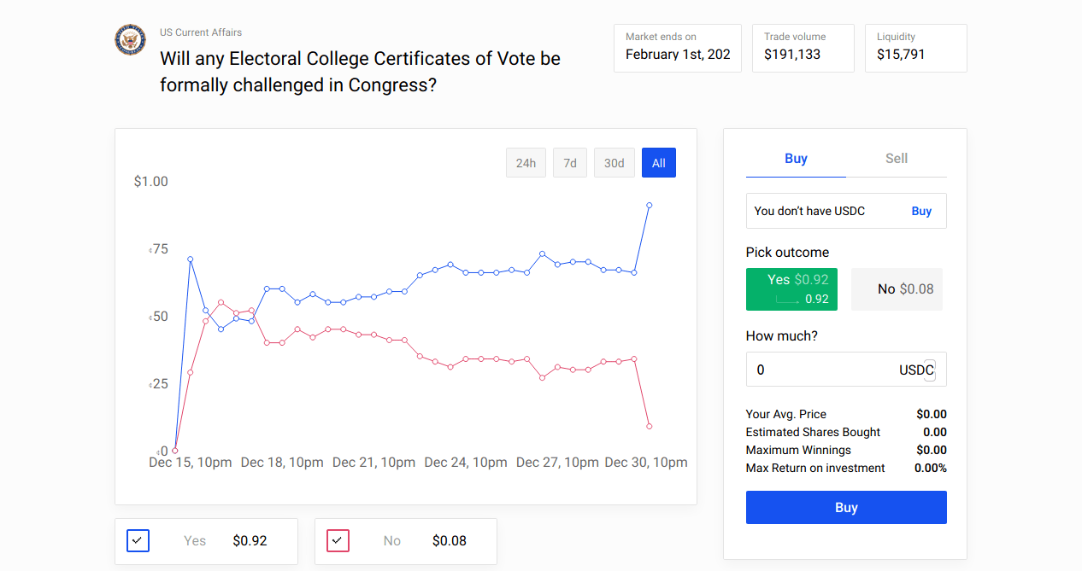
Task: Click the small arrow icon in Yes outcome
Action: coord(787,300)
